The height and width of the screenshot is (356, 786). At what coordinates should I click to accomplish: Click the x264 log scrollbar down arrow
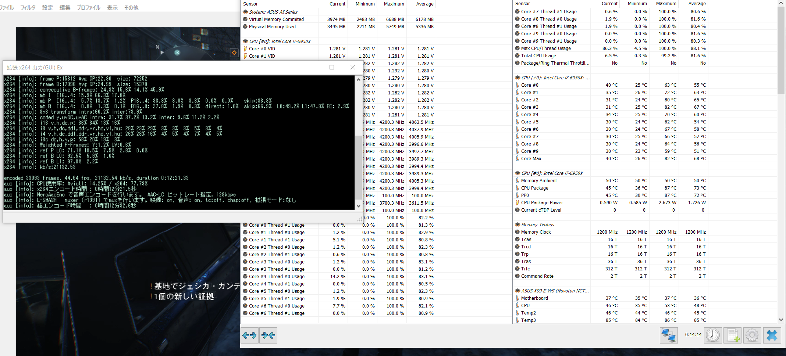tap(359, 206)
